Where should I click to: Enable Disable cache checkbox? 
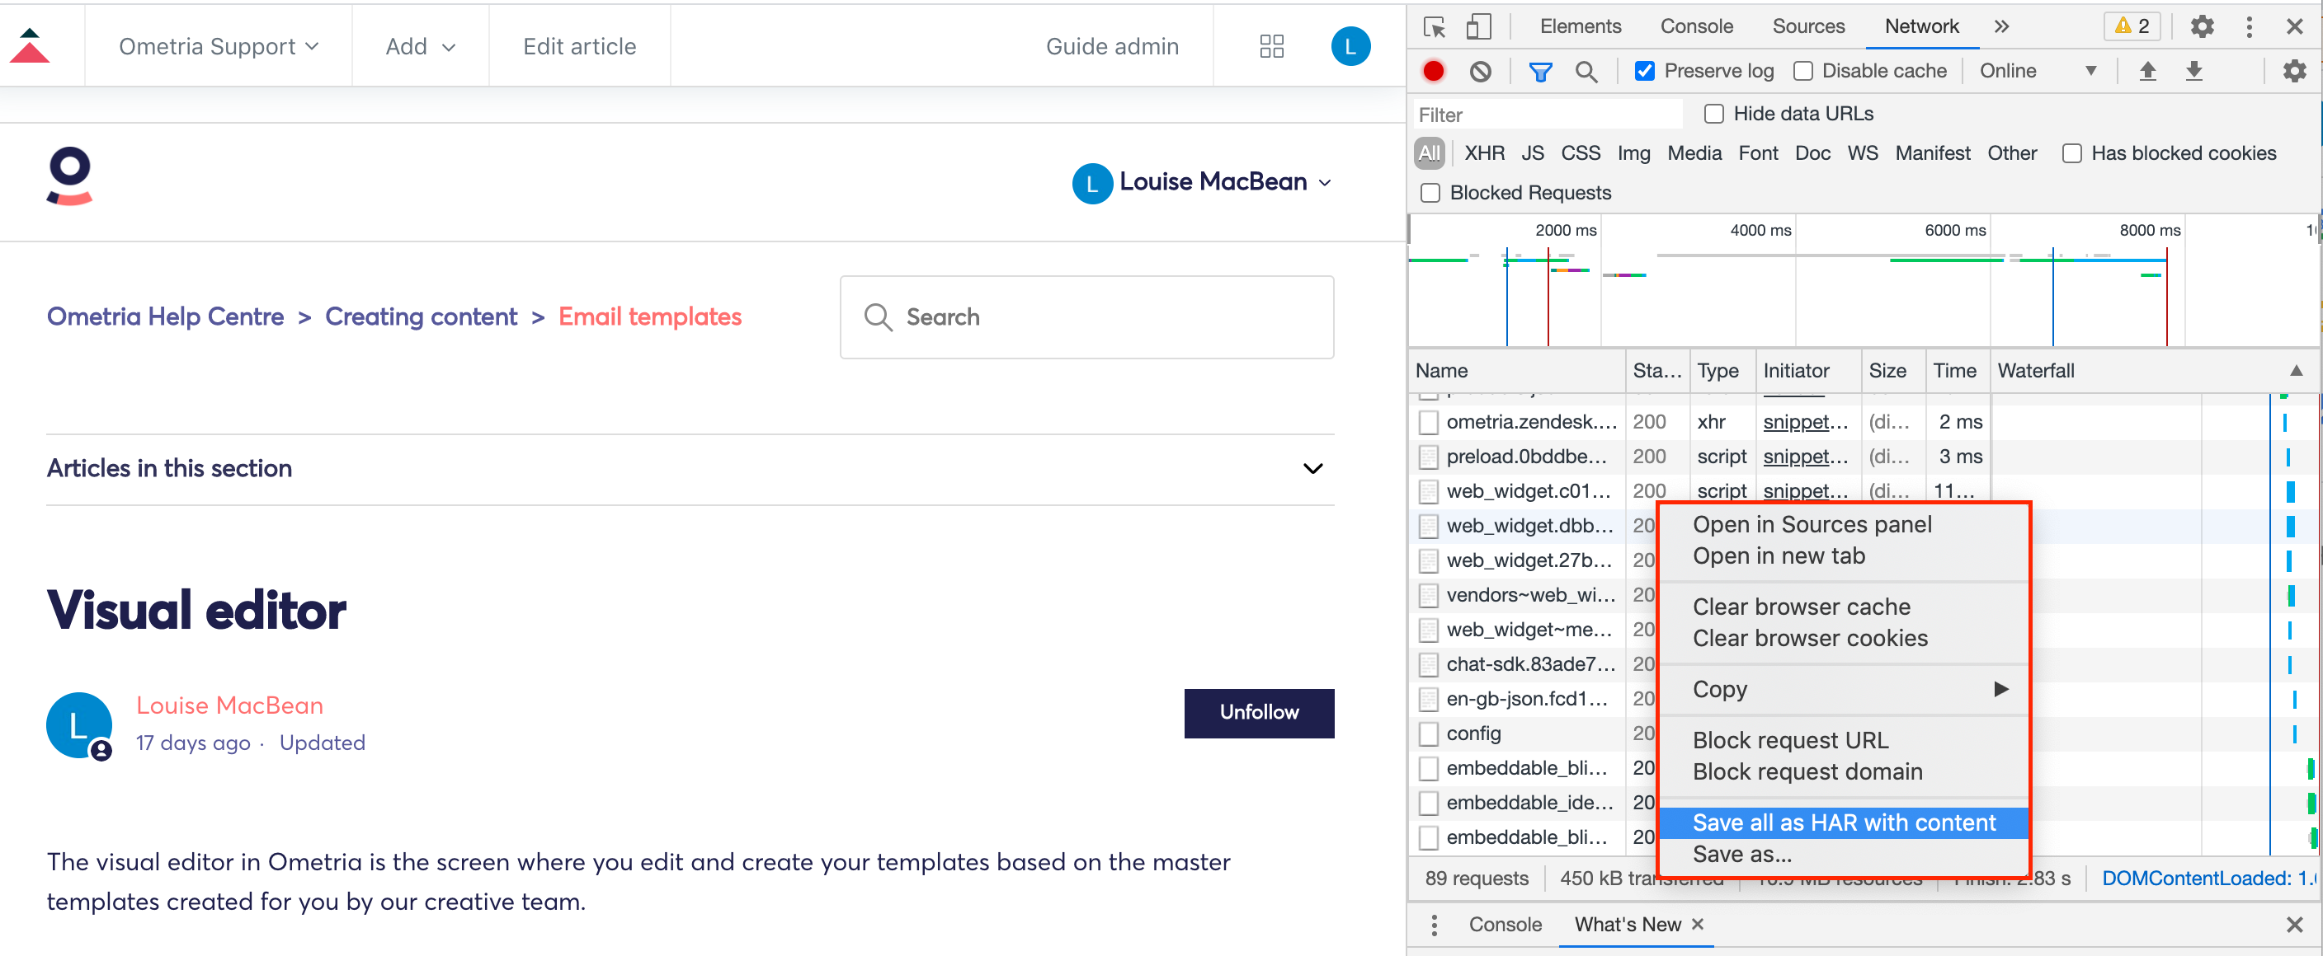click(1802, 70)
